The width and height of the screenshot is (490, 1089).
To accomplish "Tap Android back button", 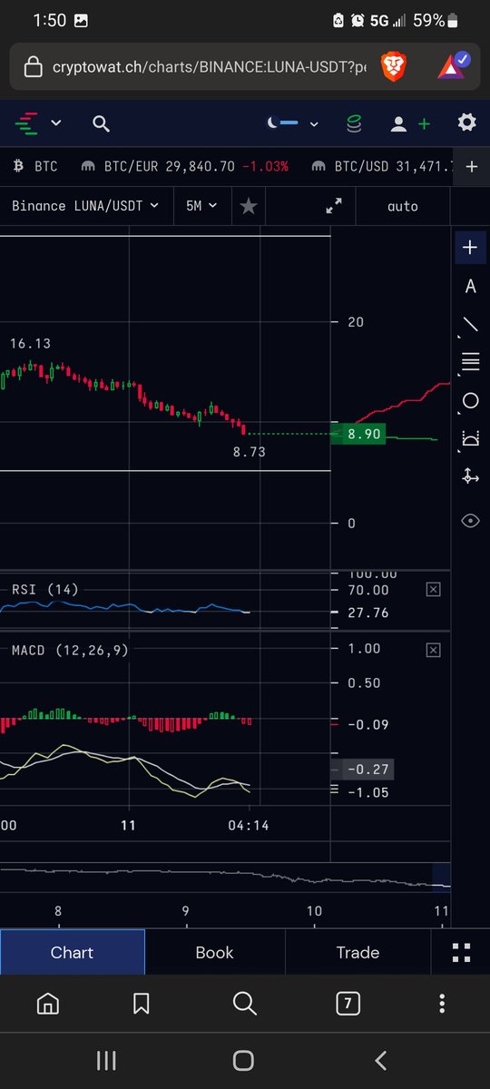I will click(381, 1059).
